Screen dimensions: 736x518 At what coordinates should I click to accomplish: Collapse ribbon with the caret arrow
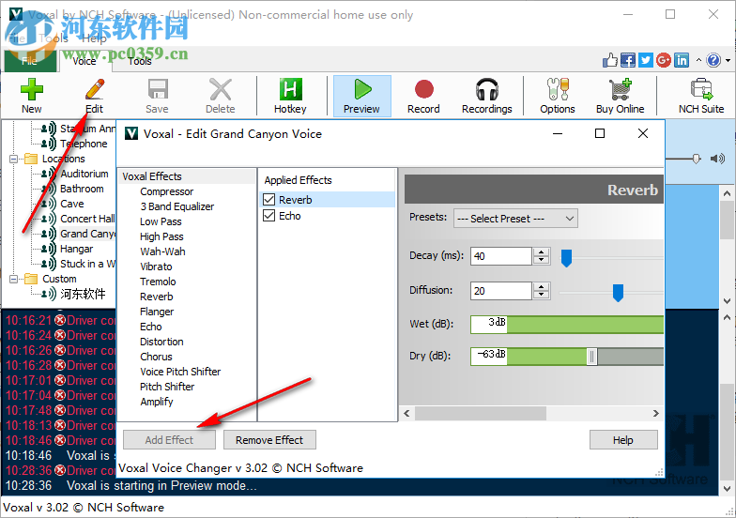pos(698,60)
